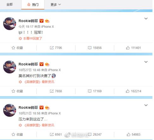Repost the post with 7658 shares
This screenshot has width=154, height=140.
(56, 91)
